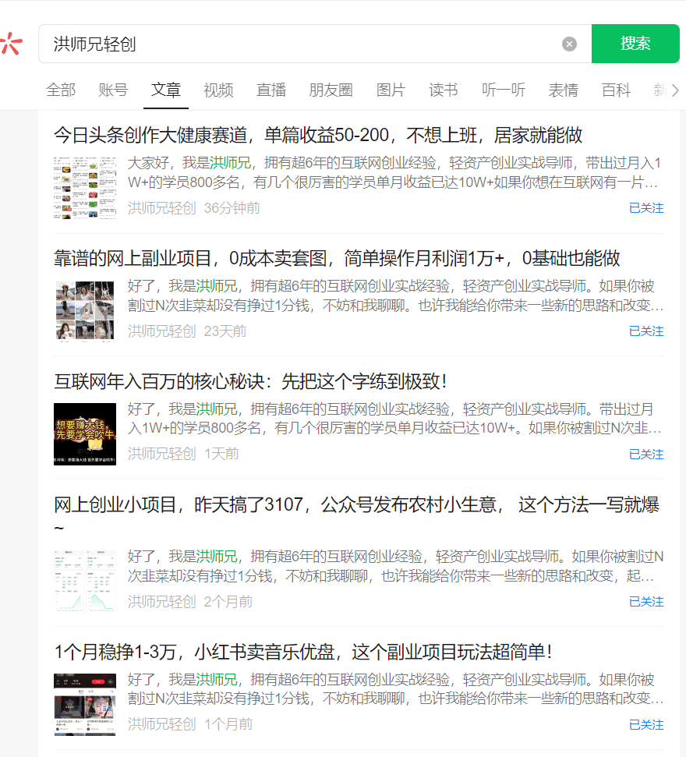Click author 洪师兄轻创 beside 1个月前
686x757 pixels.
(x=161, y=724)
